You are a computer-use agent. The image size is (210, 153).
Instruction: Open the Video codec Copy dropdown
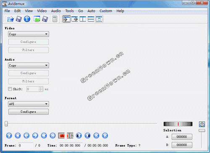(29, 34)
